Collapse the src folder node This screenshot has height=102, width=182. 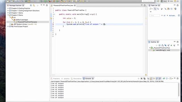click(10, 17)
